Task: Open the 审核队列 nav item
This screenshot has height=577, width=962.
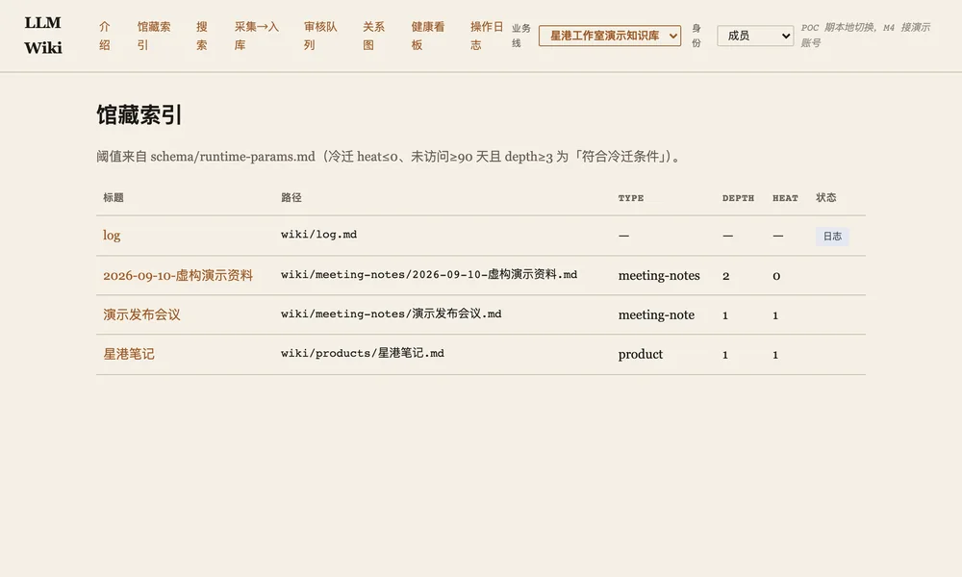Action: 320,36
